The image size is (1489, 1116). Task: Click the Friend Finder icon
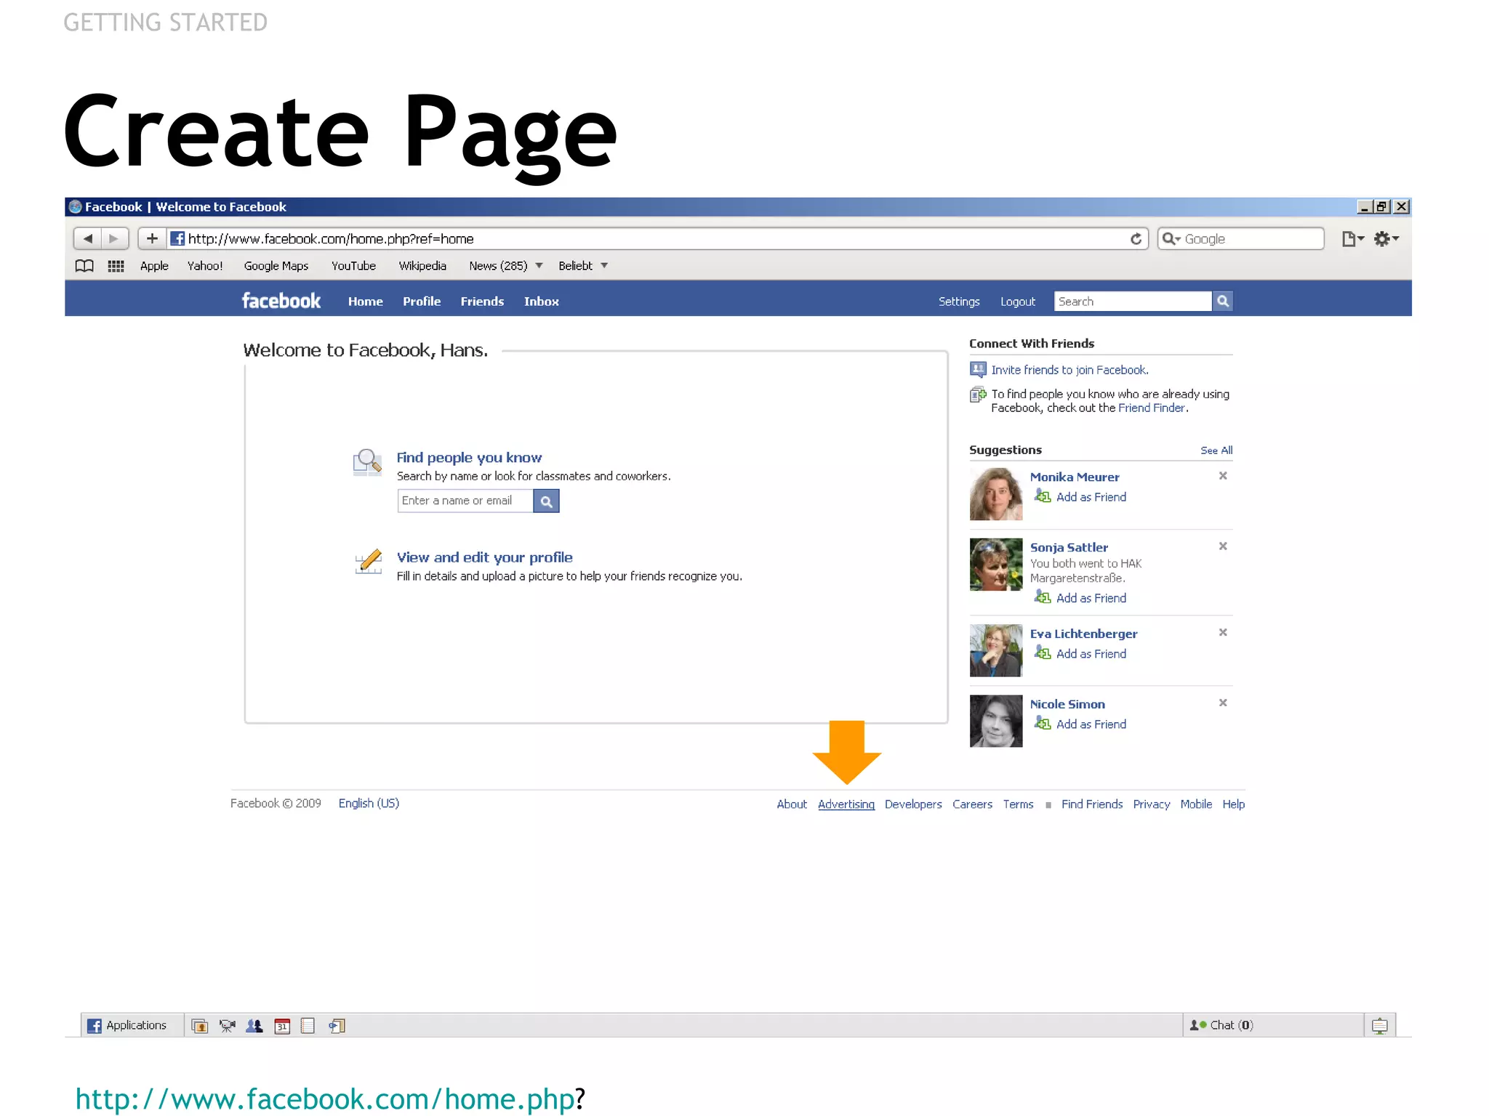coord(978,395)
